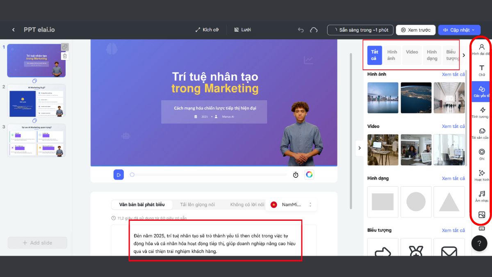The image size is (492, 277).
Task: Click the keyboard shortcuts icon
Action: pyautogui.click(x=482, y=229)
